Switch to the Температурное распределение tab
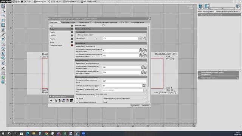 coord(106,22)
